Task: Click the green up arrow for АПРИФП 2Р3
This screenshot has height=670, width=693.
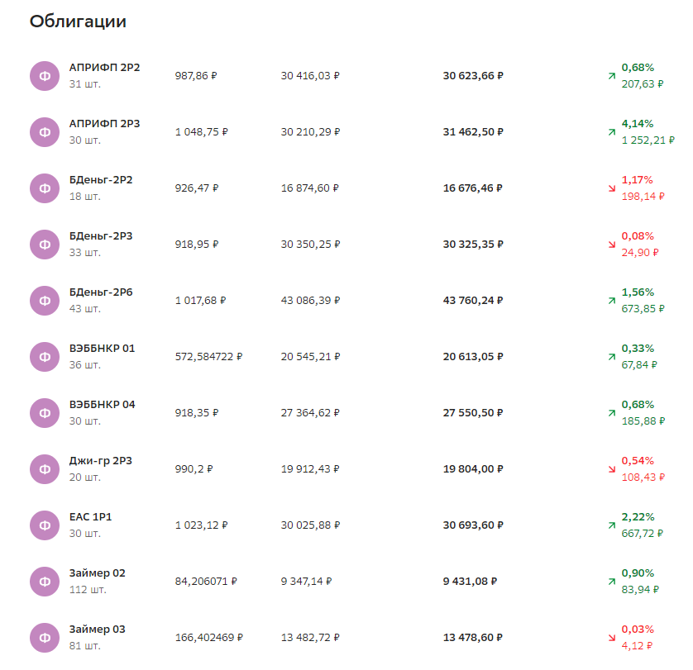Action: click(x=611, y=132)
